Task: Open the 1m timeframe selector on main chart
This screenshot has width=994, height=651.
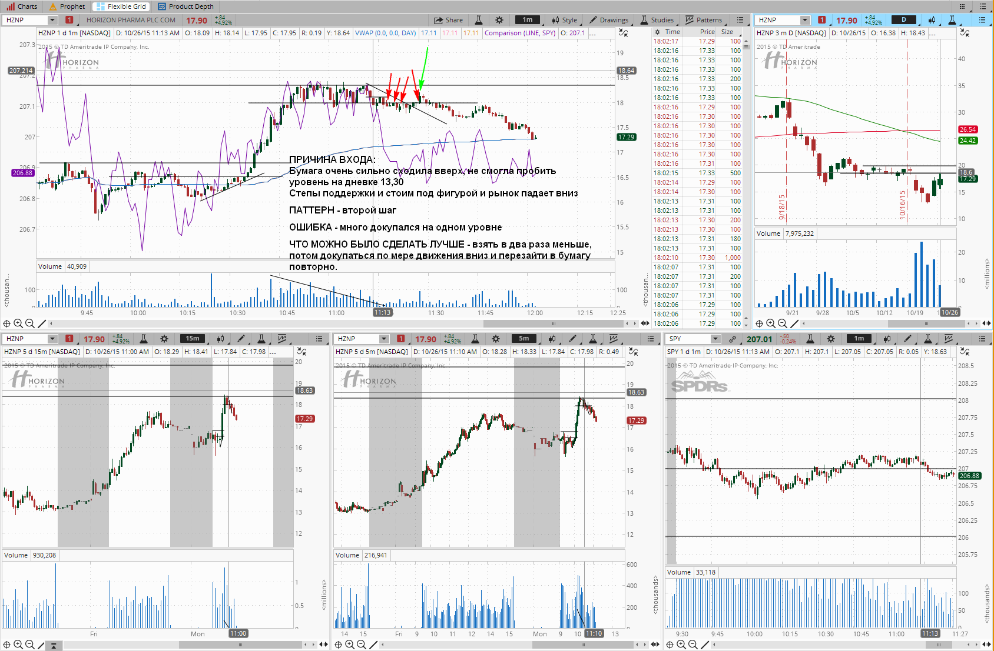Action: 527,20
